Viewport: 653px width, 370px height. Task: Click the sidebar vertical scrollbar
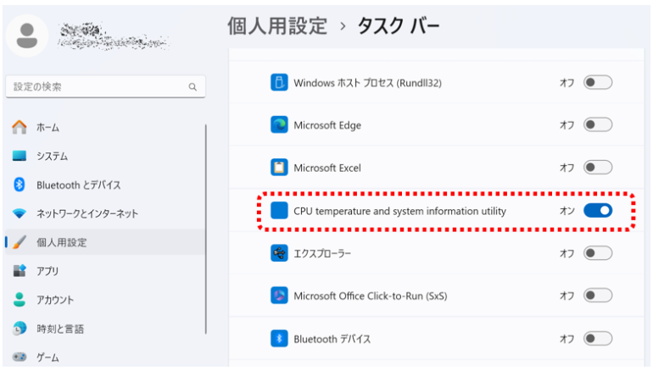point(206,229)
